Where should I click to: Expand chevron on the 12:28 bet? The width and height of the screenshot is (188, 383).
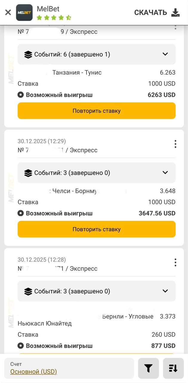click(x=165, y=291)
